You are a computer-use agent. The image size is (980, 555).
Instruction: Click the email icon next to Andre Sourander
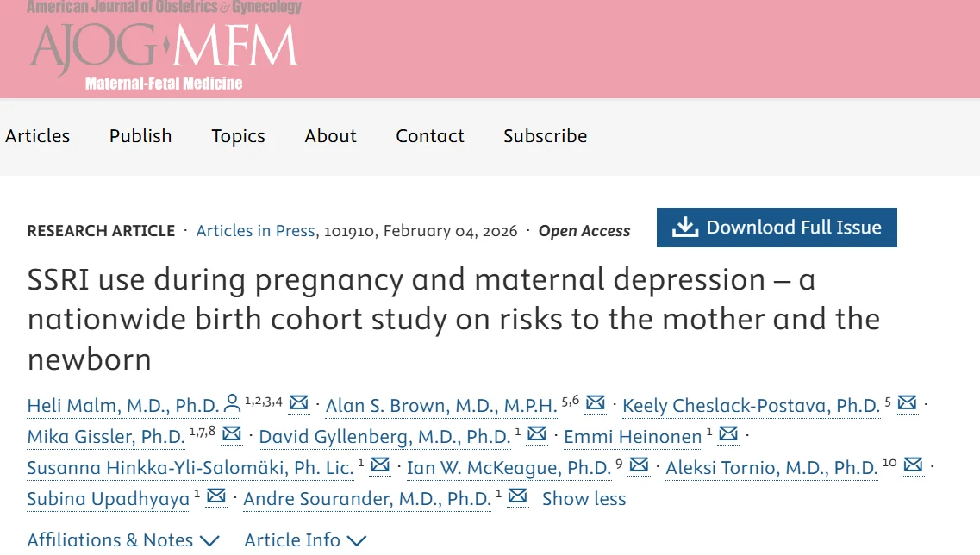click(x=517, y=496)
